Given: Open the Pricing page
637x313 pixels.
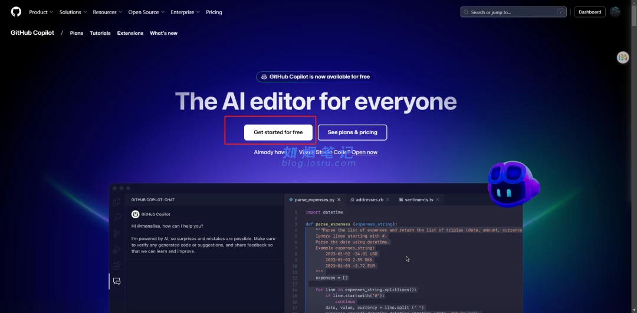Looking at the screenshot, I should click(x=214, y=12).
